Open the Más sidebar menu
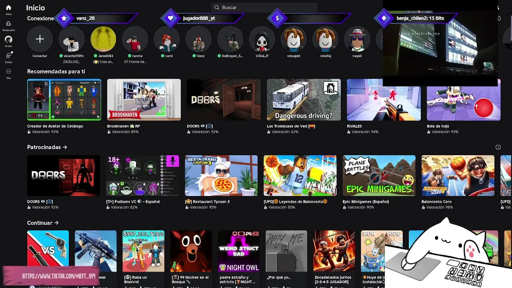This screenshot has height=288, width=512. [8, 72]
